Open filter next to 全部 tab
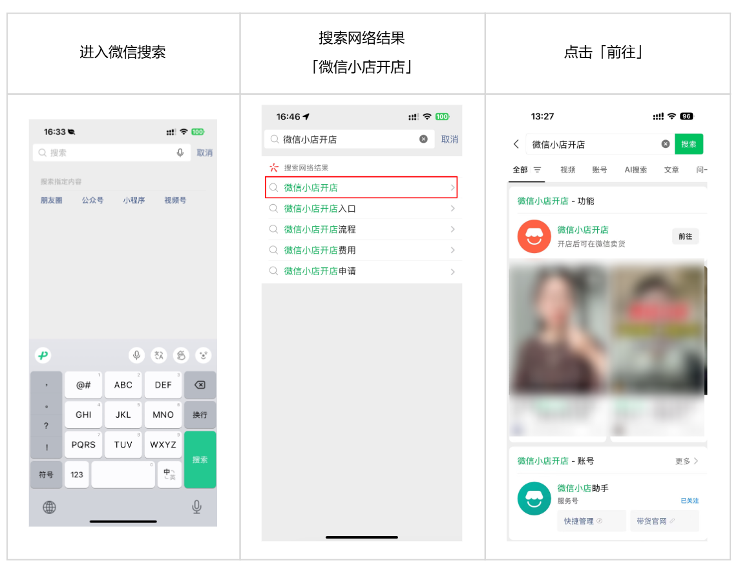 [x=537, y=170]
